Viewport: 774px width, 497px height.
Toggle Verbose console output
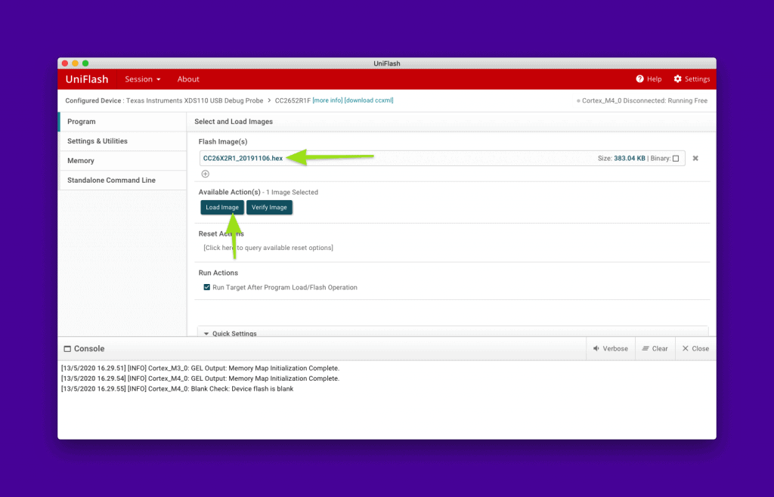click(x=611, y=349)
